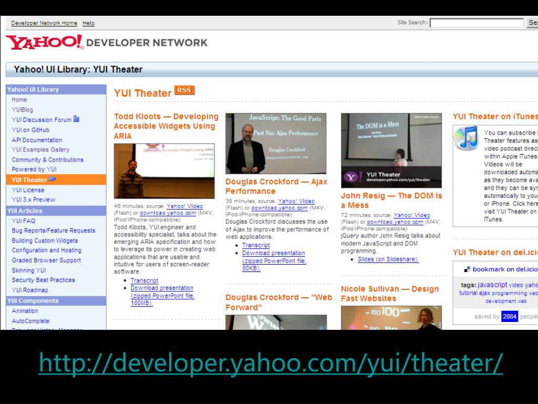Click the bookmark on del.icio.us link

[505, 269]
